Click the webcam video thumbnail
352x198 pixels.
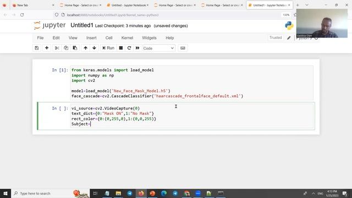point(322,23)
